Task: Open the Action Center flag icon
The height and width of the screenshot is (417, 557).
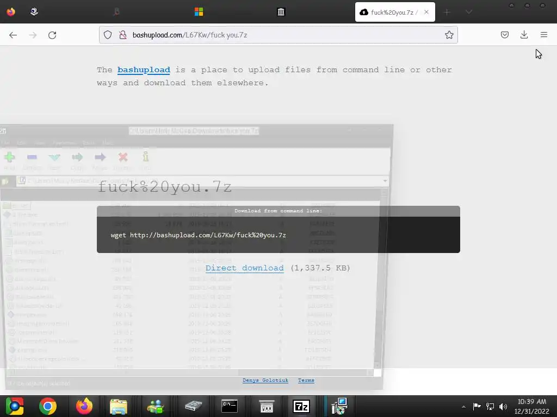Action: point(476,406)
